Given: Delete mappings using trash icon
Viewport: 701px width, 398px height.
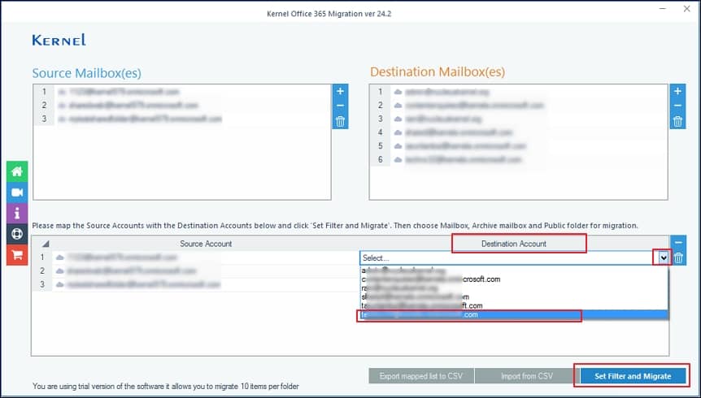Looking at the screenshot, I should tap(678, 257).
